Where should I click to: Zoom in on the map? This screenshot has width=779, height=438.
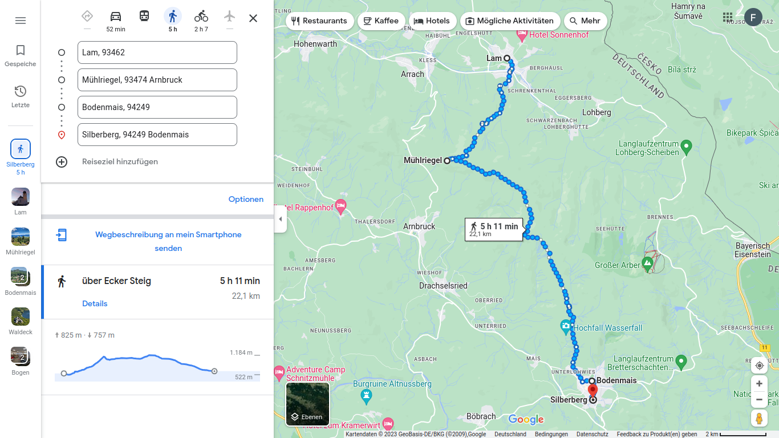pos(759,383)
